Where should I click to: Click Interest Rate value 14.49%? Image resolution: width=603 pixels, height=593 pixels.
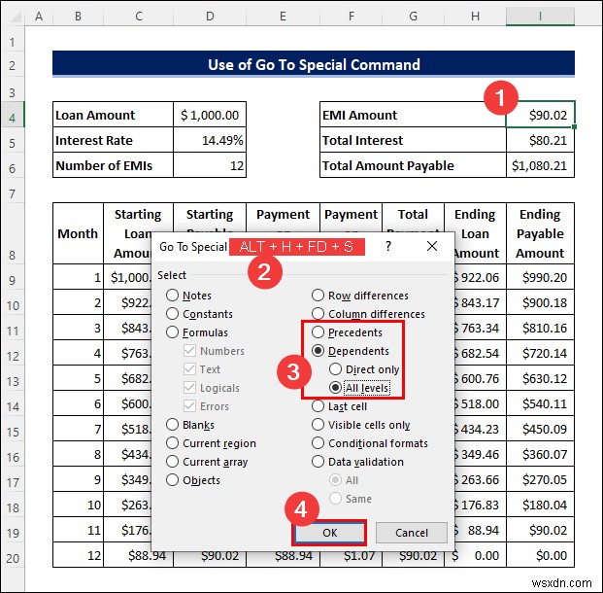pos(210,140)
